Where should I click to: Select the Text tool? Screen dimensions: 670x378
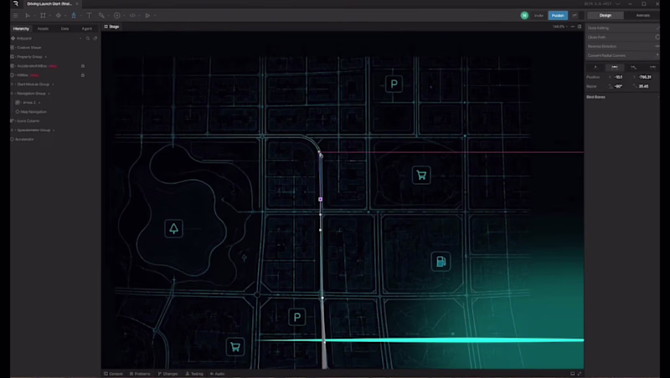[89, 15]
